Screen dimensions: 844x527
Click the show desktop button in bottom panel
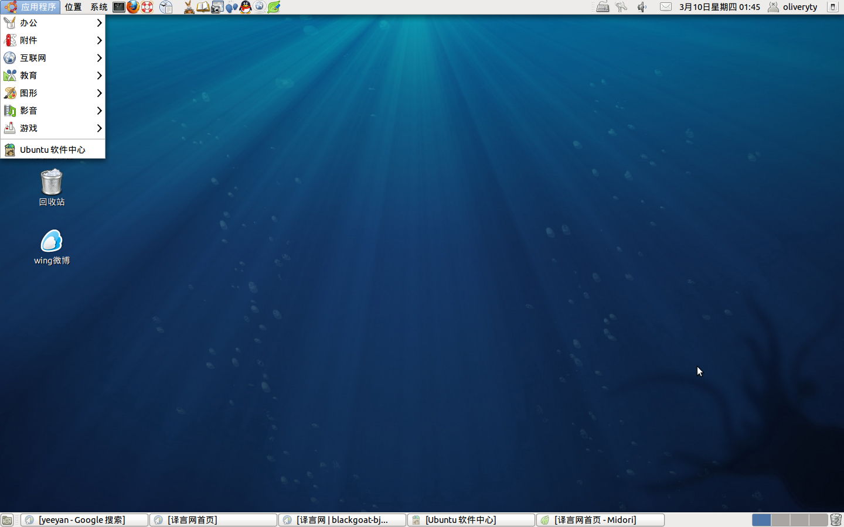click(7, 520)
